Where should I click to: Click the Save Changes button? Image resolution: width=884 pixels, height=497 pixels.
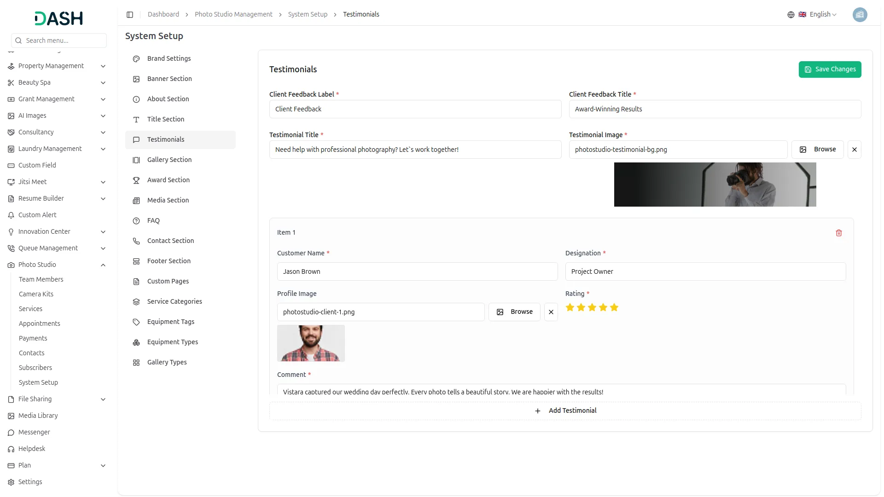[x=829, y=69]
